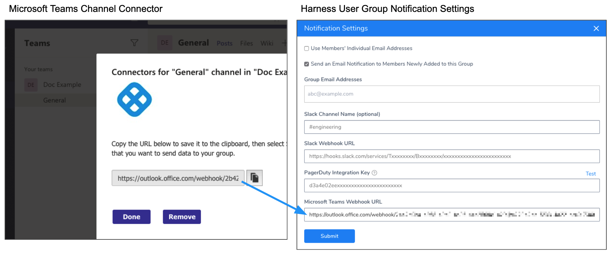Click the Teams filter funnel icon
This screenshot has height=253, width=611.
click(134, 43)
